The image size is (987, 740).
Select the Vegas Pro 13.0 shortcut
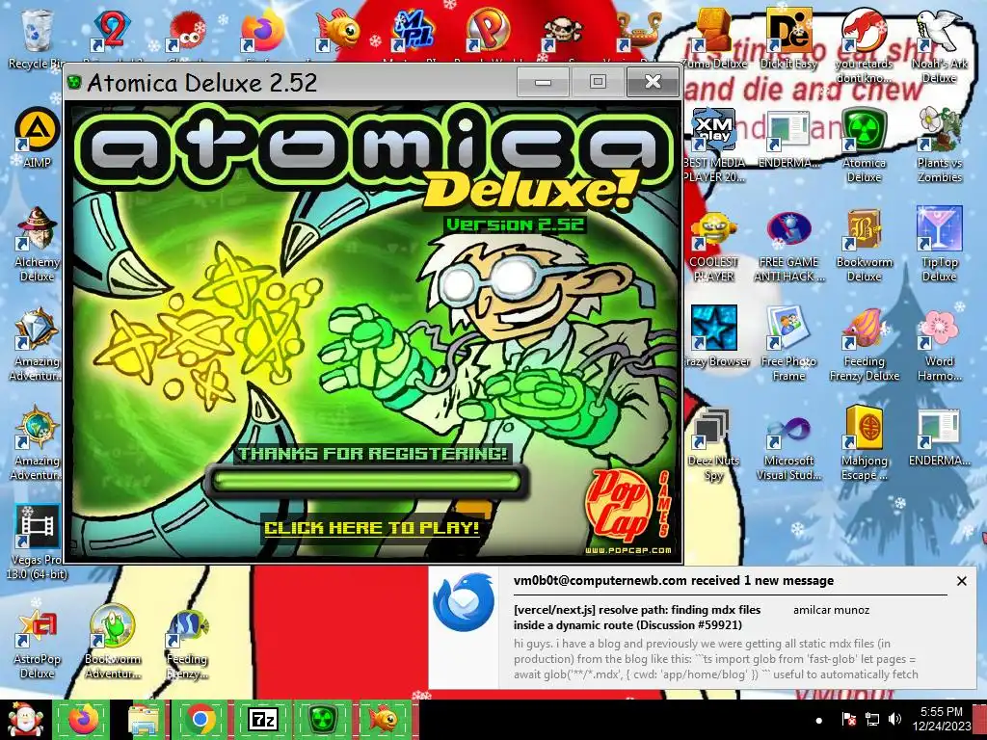pyautogui.click(x=38, y=542)
